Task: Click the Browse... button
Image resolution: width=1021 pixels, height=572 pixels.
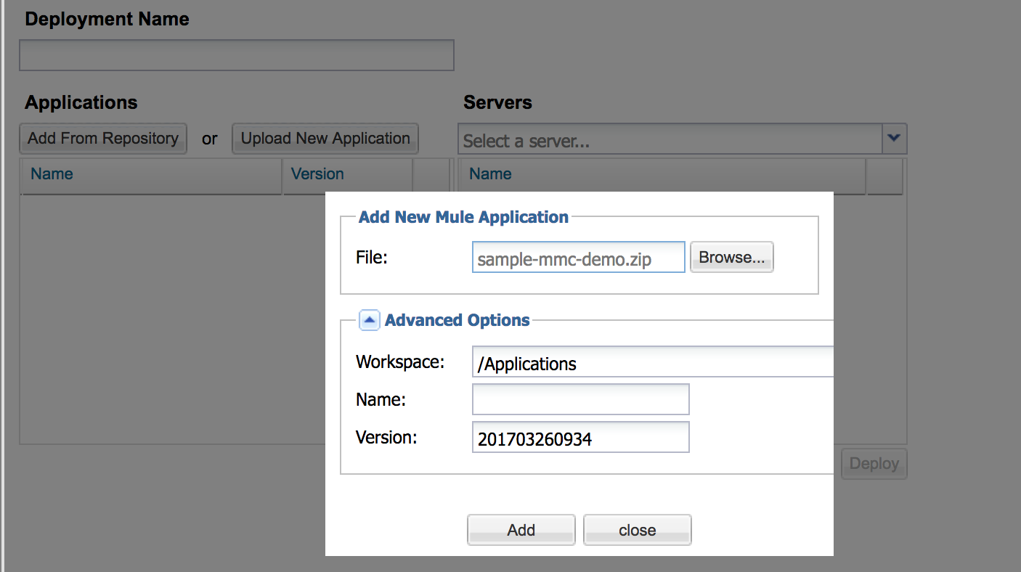Action: click(x=731, y=258)
